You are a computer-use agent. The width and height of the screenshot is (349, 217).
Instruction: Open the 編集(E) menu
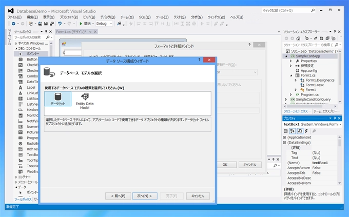[x=32, y=17]
